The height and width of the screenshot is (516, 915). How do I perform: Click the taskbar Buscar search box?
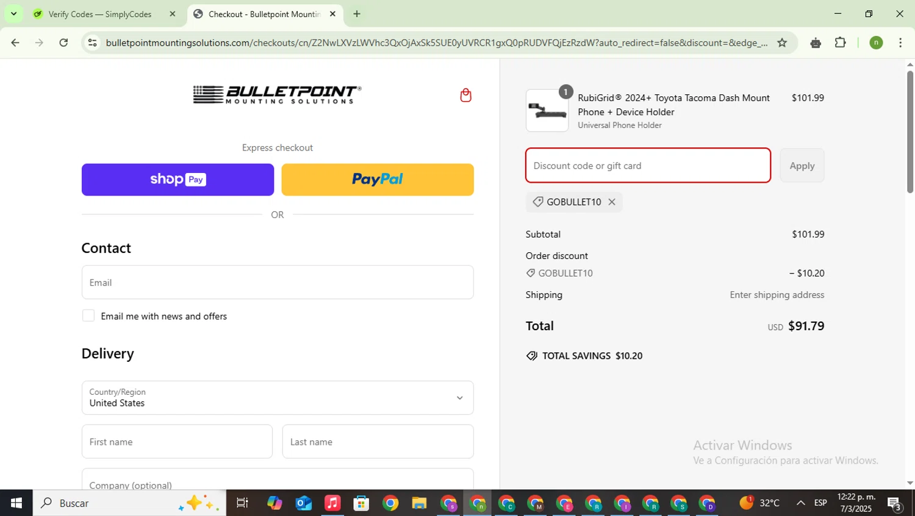point(129,503)
